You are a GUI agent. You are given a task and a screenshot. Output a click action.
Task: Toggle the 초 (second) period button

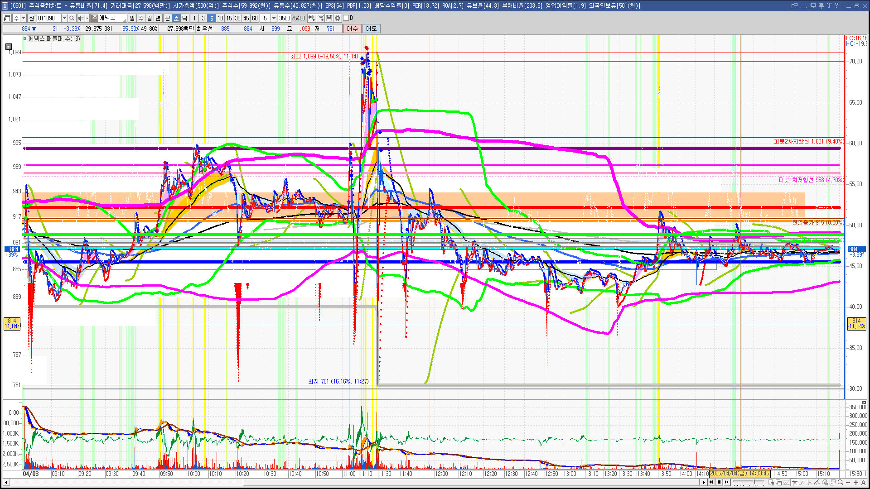click(x=176, y=18)
